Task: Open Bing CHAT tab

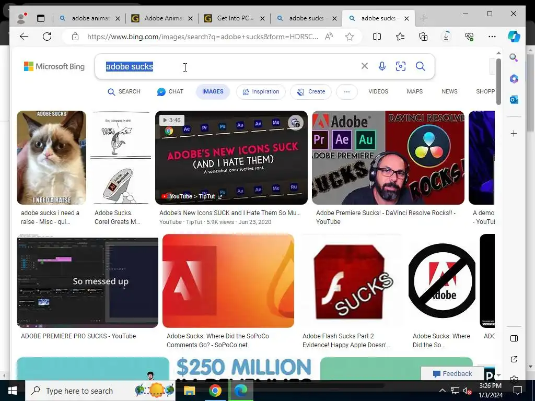Action: [x=170, y=92]
